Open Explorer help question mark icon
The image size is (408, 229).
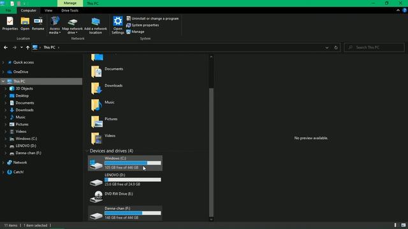pos(405,10)
